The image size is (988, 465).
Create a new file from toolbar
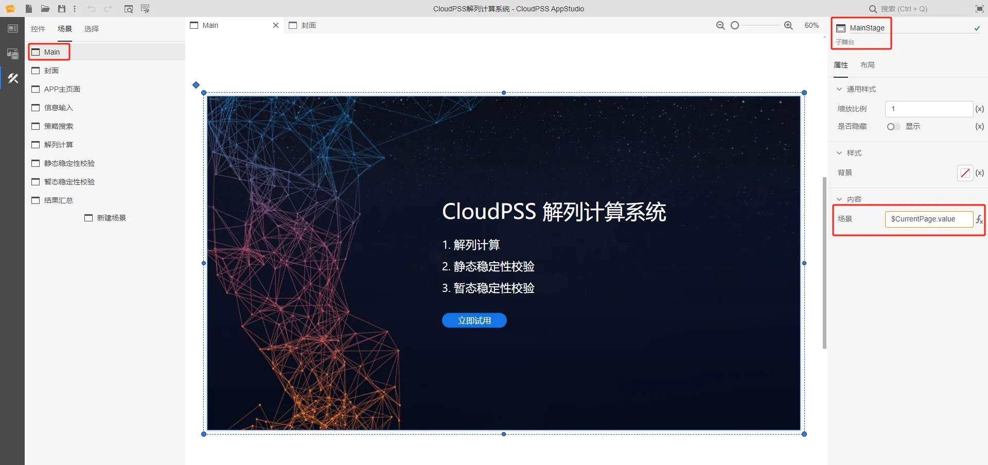29,9
